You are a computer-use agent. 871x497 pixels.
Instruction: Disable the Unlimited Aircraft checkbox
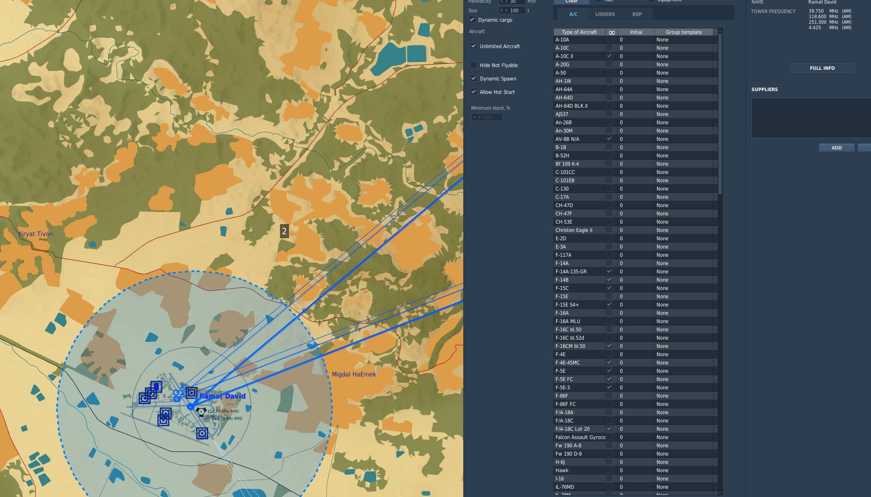(x=474, y=46)
